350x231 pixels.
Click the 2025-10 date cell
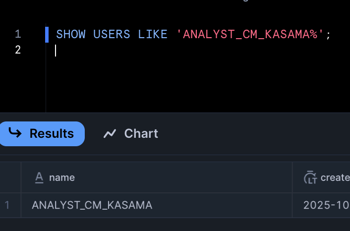pyautogui.click(x=326, y=205)
